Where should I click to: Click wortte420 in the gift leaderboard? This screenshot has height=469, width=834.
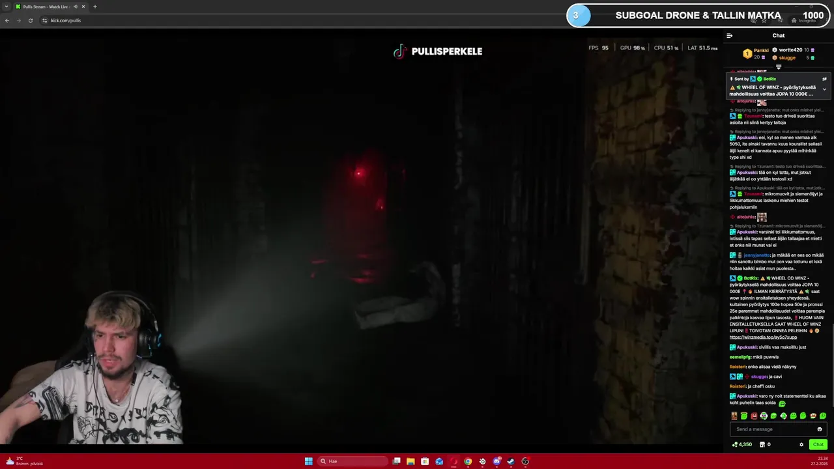tap(790, 50)
